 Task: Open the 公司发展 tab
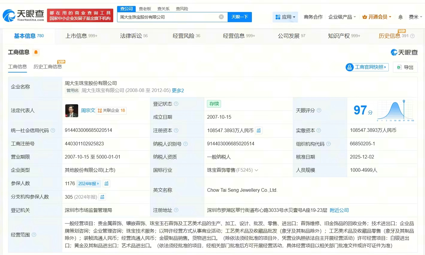point(292,36)
